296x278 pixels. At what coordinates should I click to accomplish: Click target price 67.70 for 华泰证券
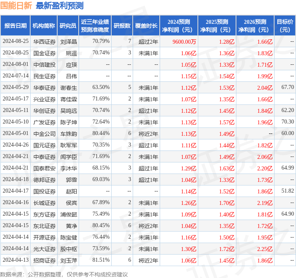point(288,87)
